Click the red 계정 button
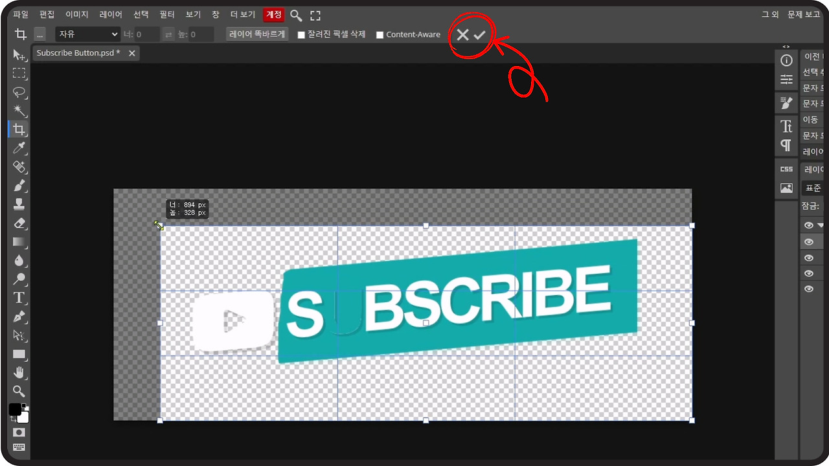The height and width of the screenshot is (466, 829). point(273,14)
